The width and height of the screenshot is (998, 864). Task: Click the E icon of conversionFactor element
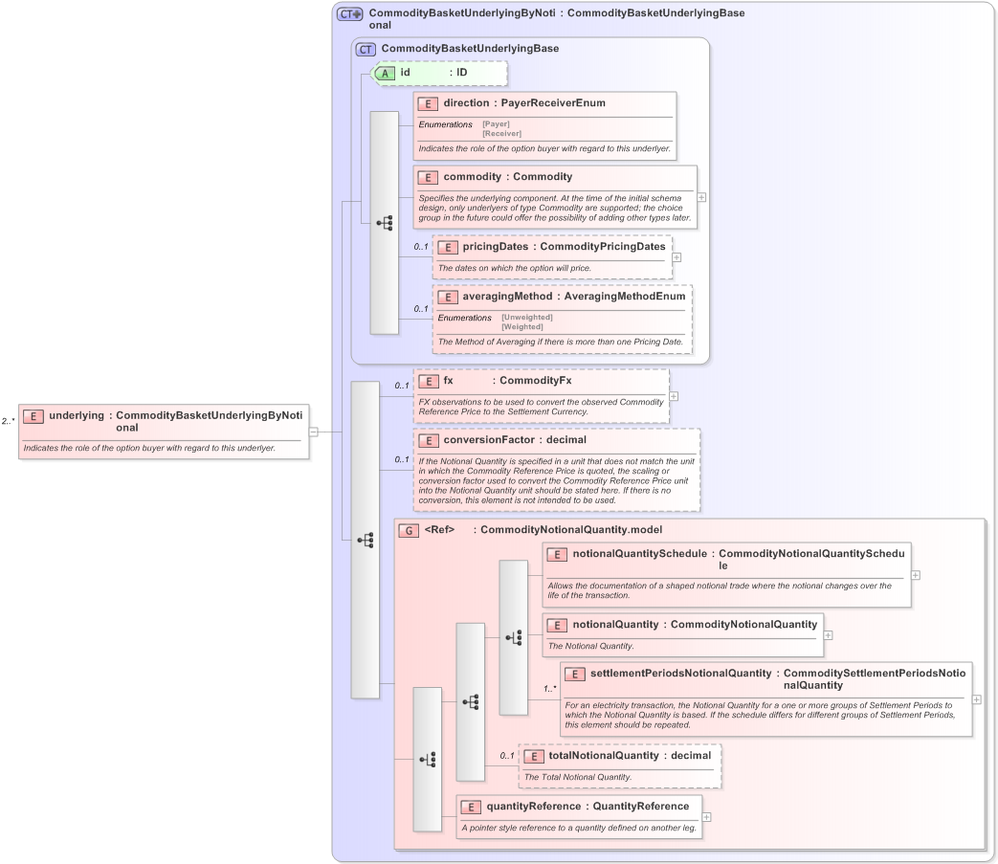[428, 440]
